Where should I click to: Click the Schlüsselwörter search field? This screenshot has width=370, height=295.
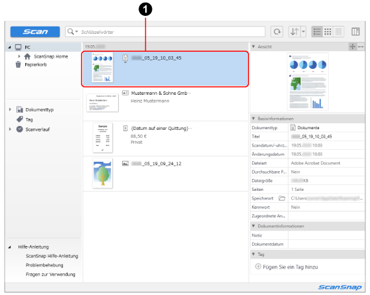(172, 32)
